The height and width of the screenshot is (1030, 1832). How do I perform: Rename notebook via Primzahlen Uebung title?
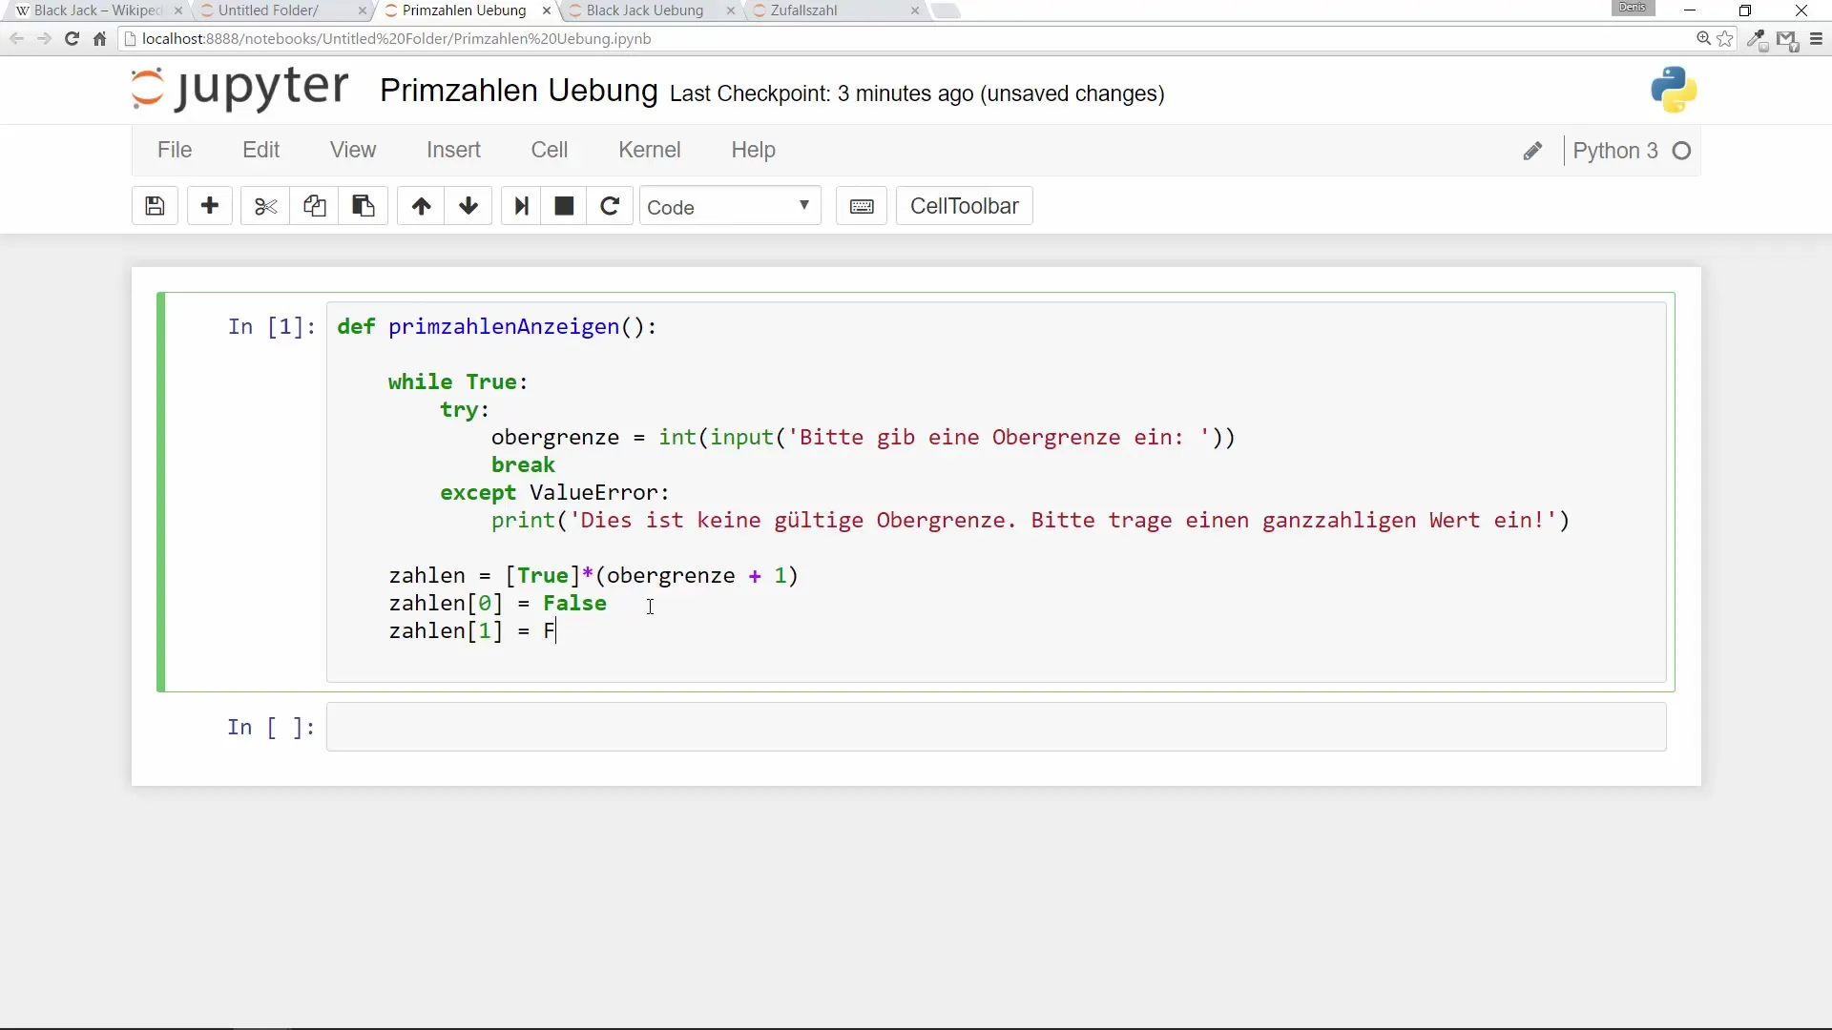coord(519,91)
